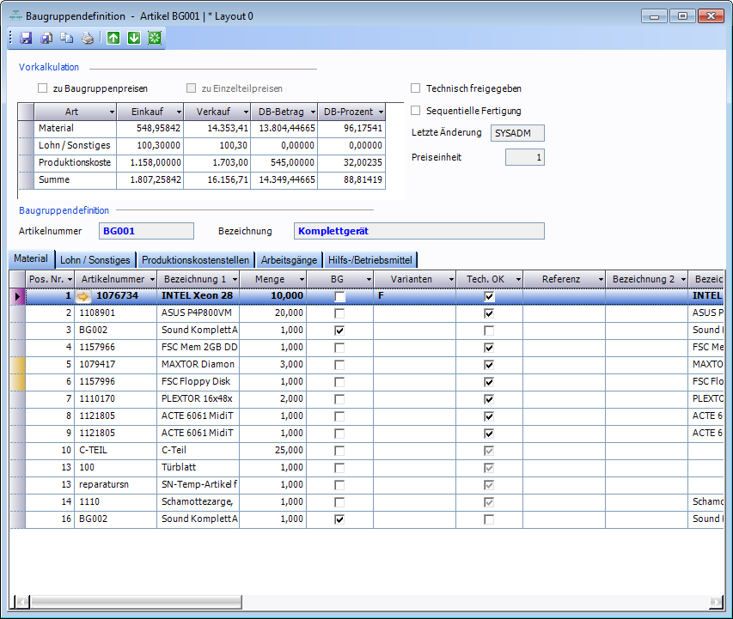Click the printer icon
The height and width of the screenshot is (619, 733).
click(x=87, y=38)
